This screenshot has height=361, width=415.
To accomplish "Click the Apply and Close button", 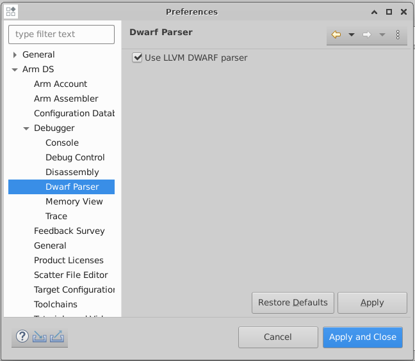I will (362, 337).
